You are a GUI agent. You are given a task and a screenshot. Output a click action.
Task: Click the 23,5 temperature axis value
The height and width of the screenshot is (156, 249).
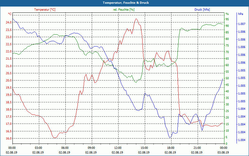click(9, 30)
